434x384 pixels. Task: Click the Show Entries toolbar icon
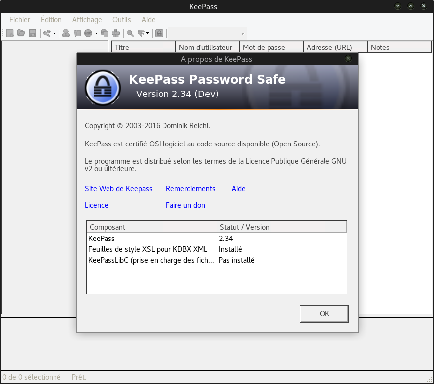tap(141, 33)
